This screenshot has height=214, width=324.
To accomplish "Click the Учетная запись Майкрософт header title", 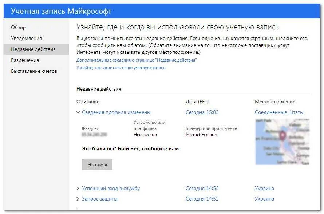I will coord(61,11).
